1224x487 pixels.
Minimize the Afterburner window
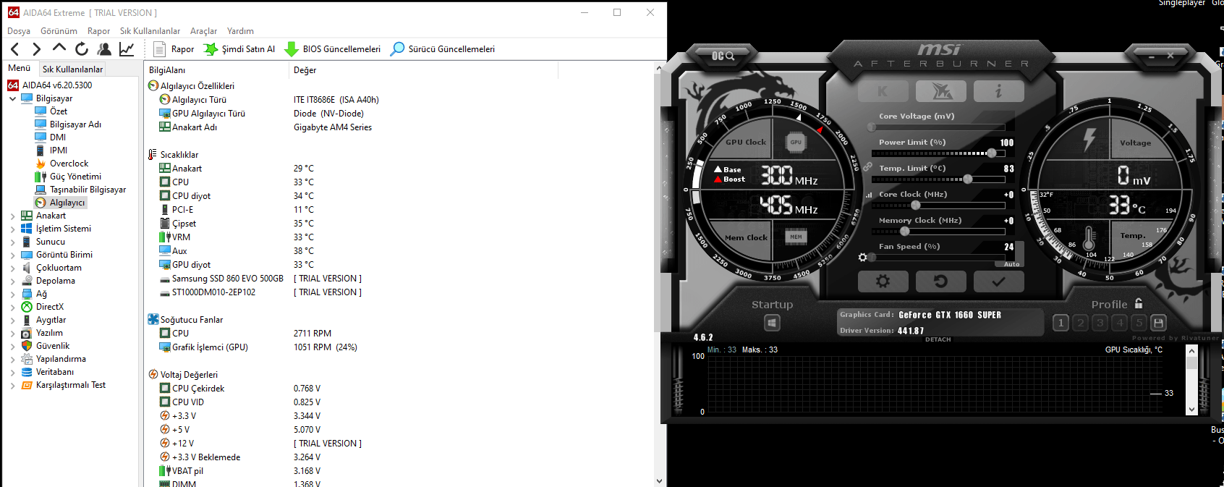1152,56
